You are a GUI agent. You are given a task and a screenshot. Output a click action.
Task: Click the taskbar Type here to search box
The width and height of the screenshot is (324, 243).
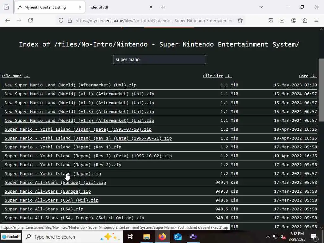coord(72,237)
